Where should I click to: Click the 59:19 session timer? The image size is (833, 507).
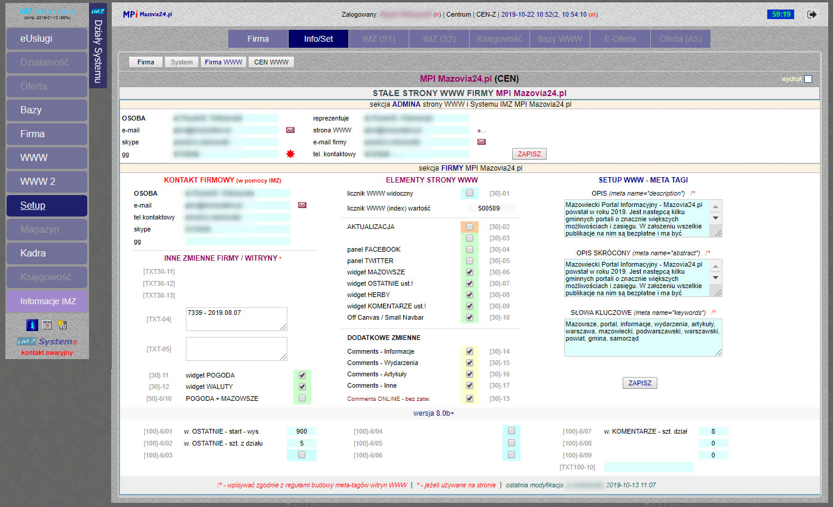(x=780, y=14)
